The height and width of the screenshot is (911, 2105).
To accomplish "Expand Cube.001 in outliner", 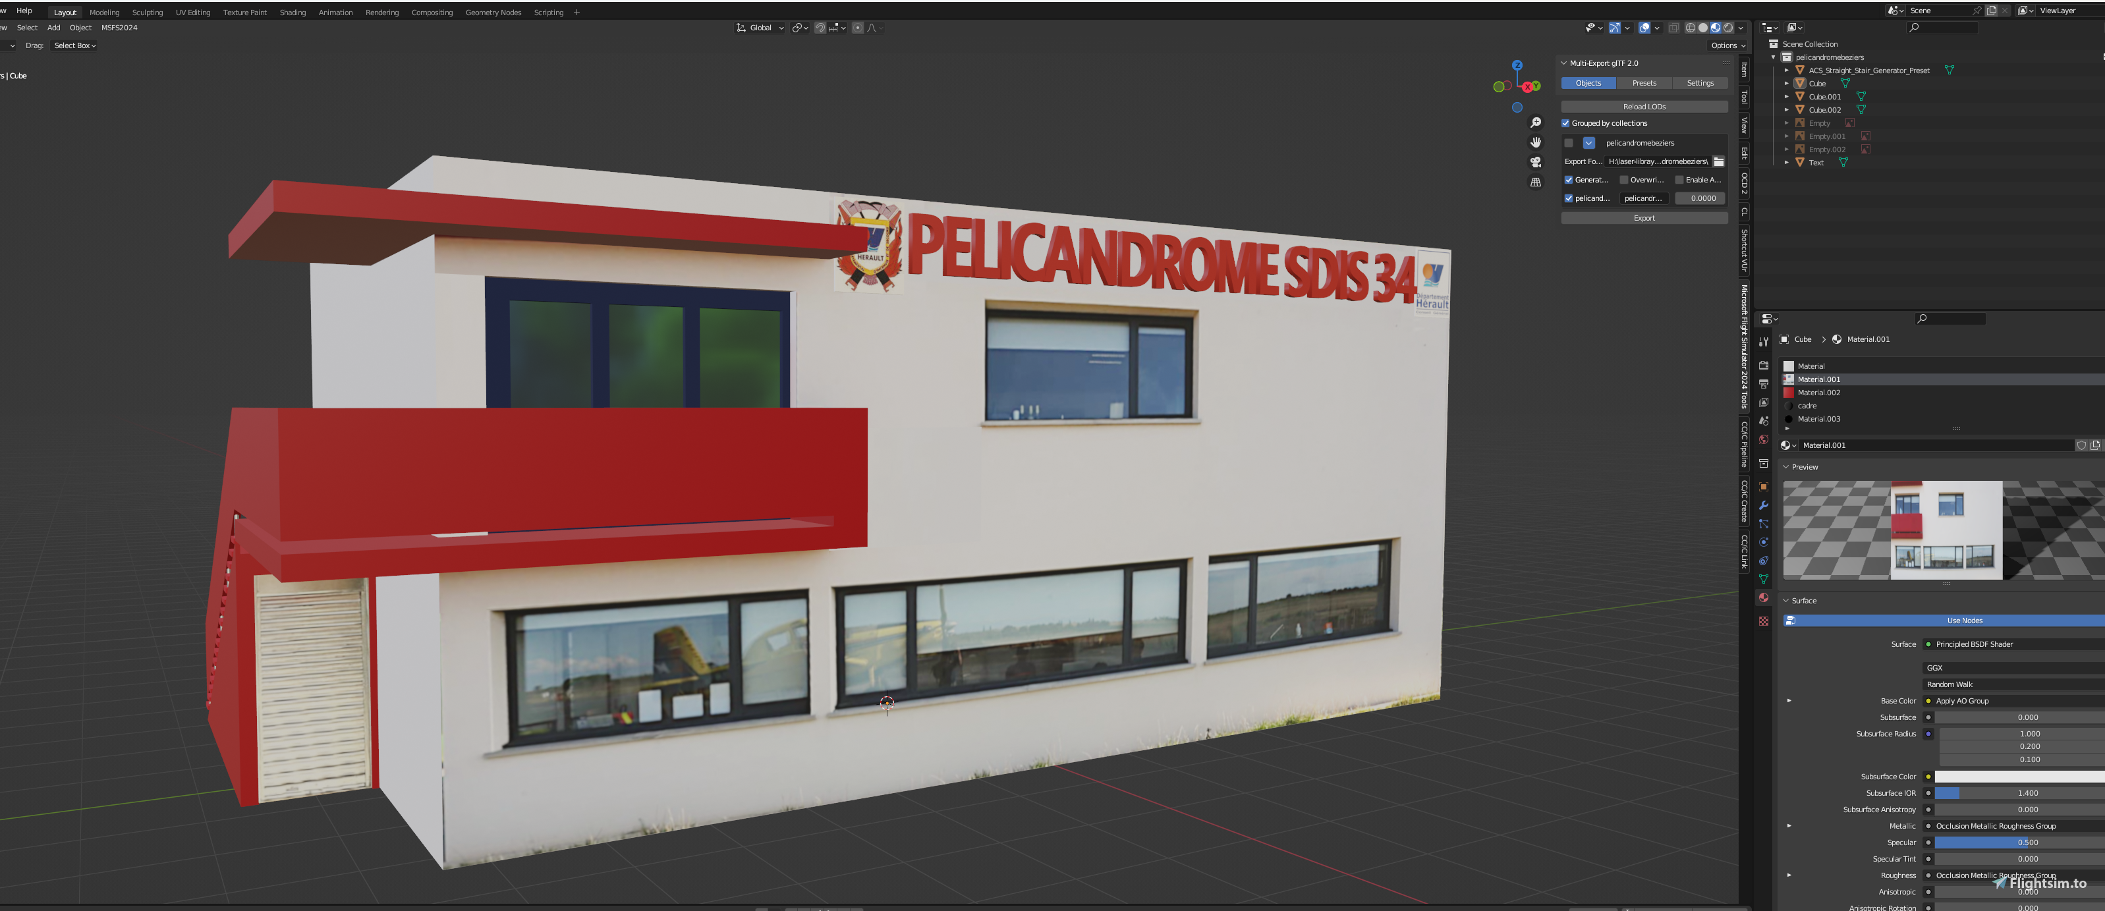I will [1786, 96].
